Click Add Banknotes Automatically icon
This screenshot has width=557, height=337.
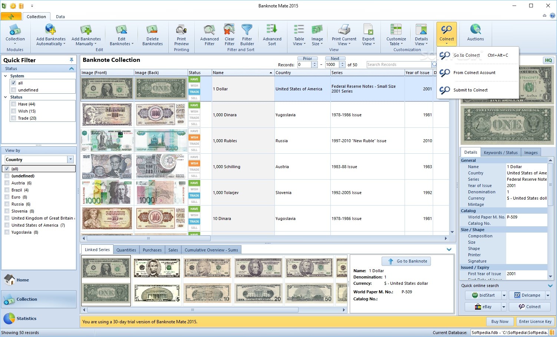point(50,34)
